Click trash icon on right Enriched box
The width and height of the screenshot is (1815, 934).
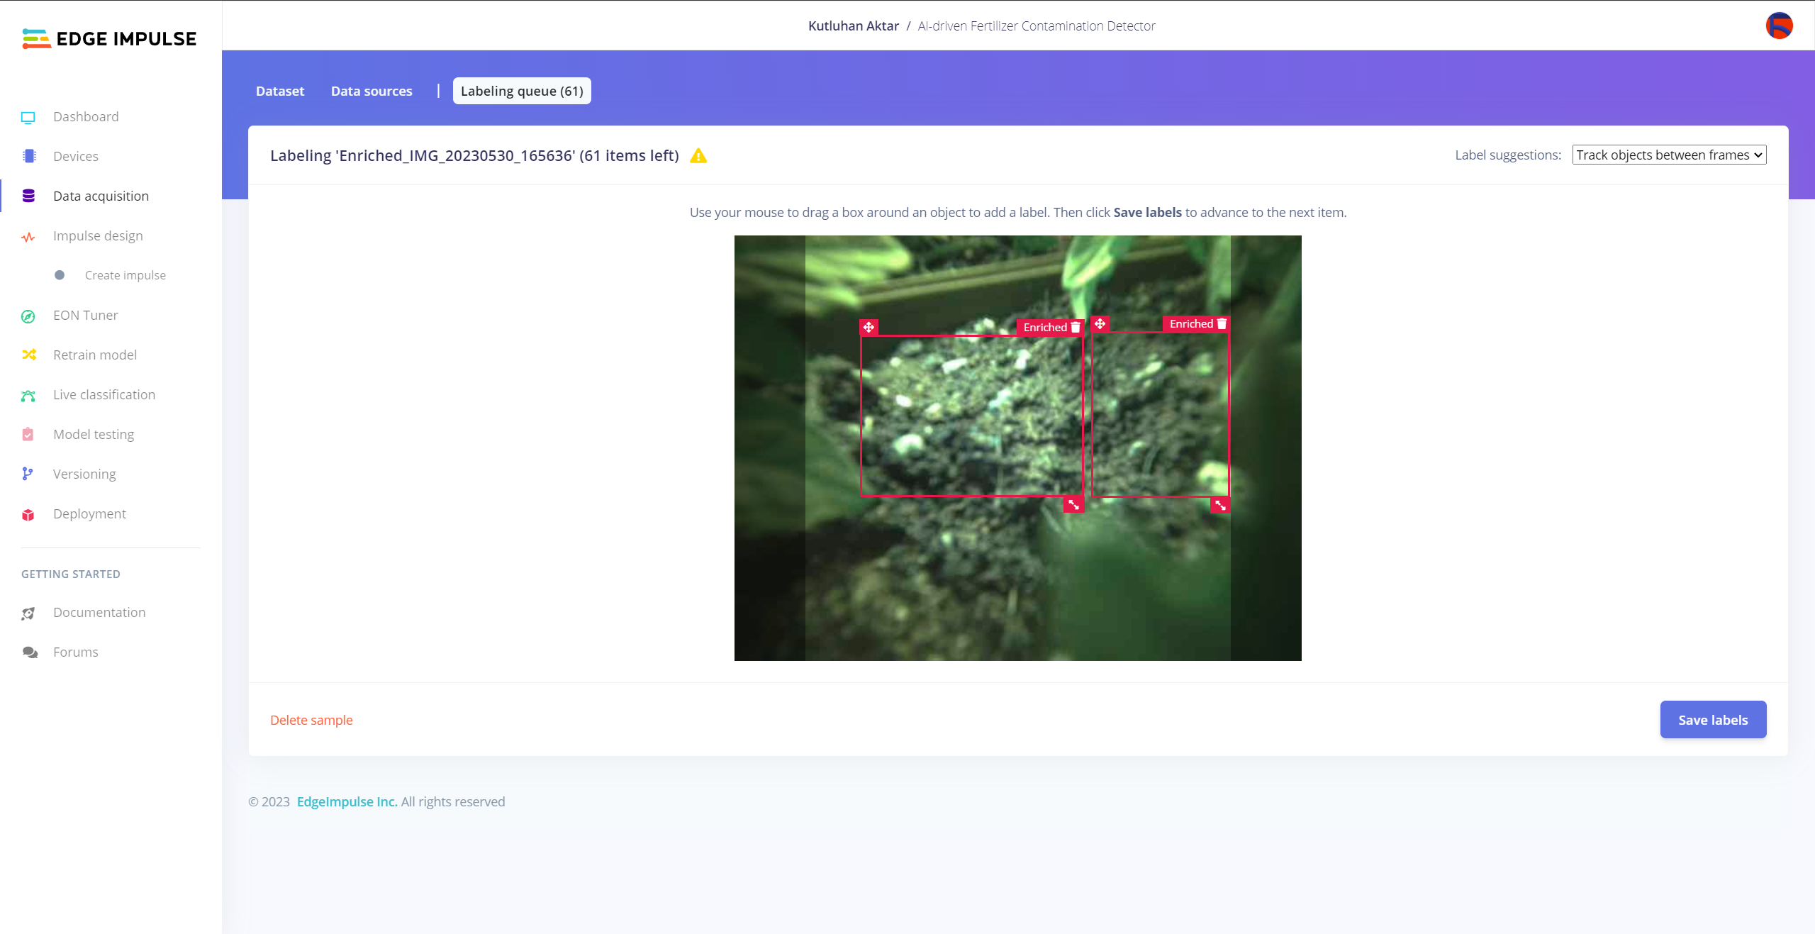coord(1222,323)
